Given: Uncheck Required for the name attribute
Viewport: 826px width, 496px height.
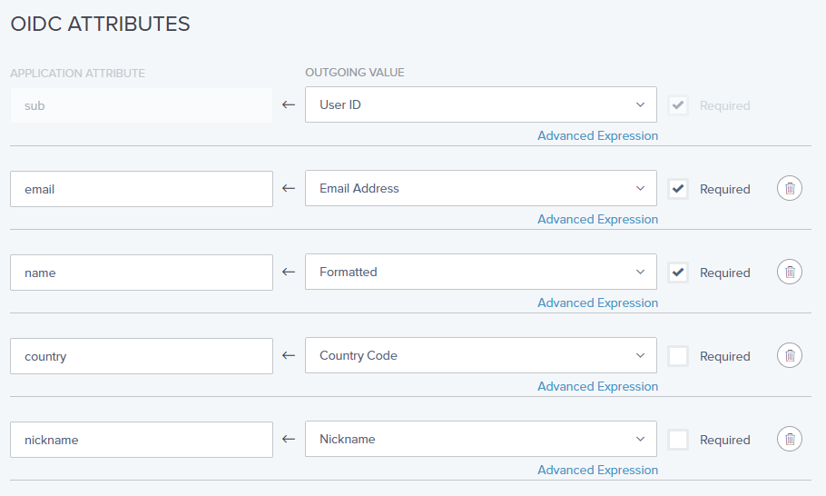Looking at the screenshot, I should point(678,273).
